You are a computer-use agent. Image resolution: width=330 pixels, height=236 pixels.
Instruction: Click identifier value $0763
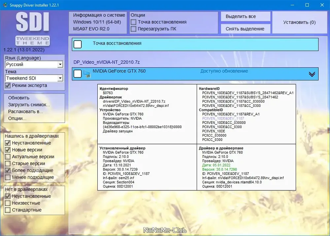108,93
